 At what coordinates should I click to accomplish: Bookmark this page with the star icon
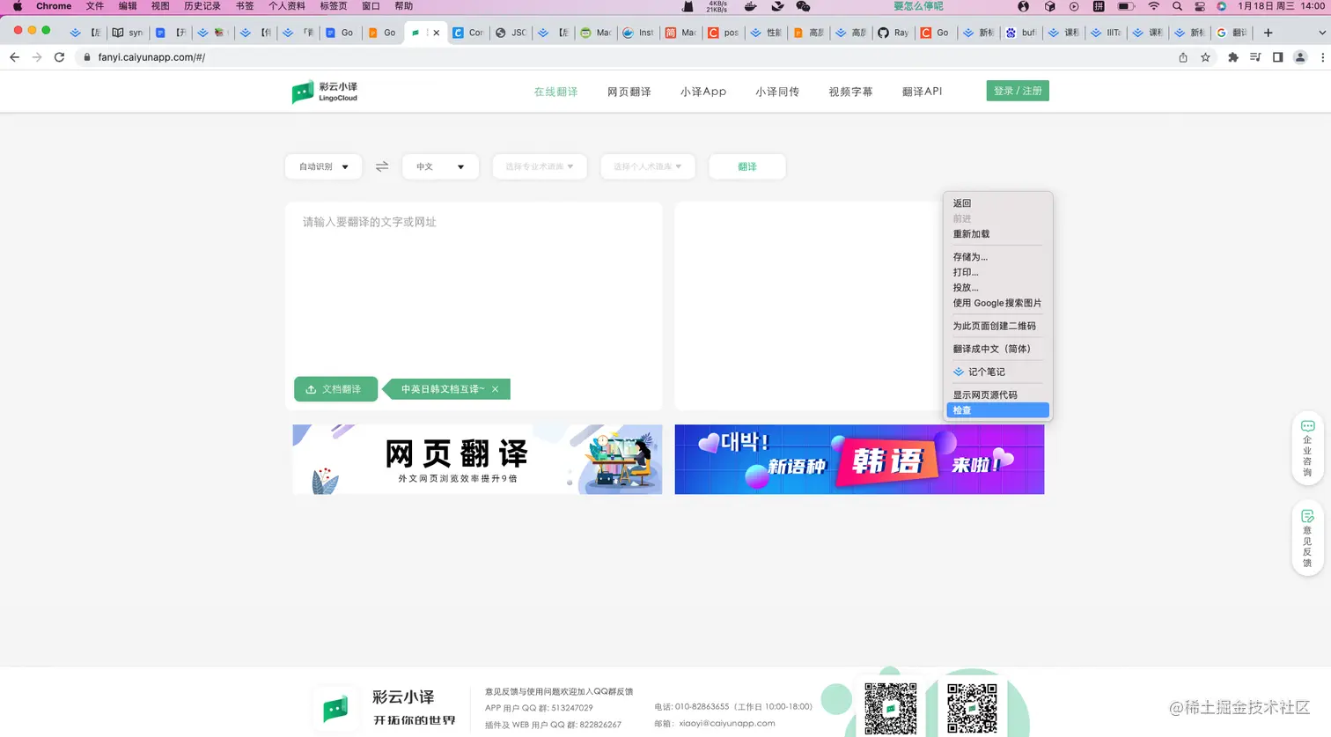click(1205, 57)
